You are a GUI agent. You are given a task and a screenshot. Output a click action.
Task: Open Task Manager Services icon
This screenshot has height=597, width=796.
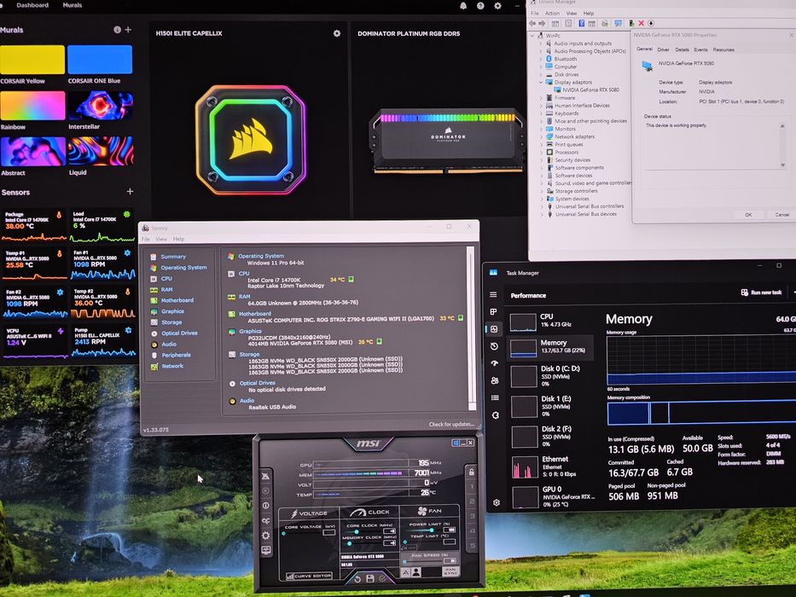tap(496, 415)
